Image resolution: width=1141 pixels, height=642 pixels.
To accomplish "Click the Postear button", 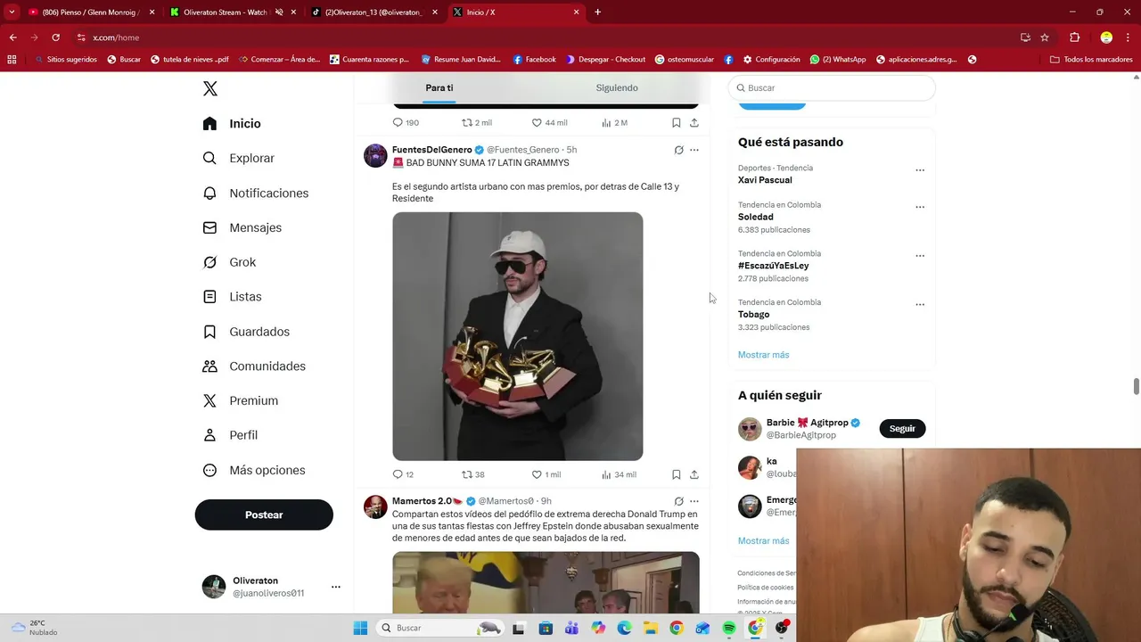I will pos(264,514).
